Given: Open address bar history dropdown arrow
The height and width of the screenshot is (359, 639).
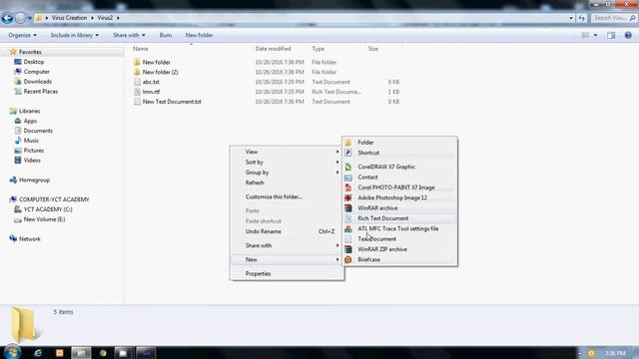Looking at the screenshot, I should pos(571,18).
